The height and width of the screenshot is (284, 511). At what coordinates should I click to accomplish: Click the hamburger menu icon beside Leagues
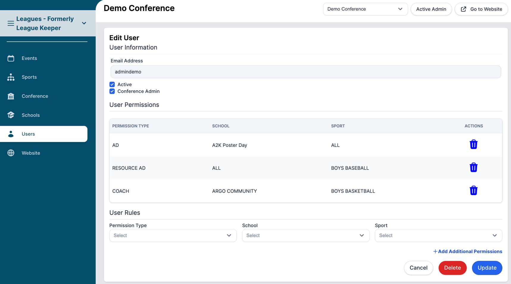[11, 23]
